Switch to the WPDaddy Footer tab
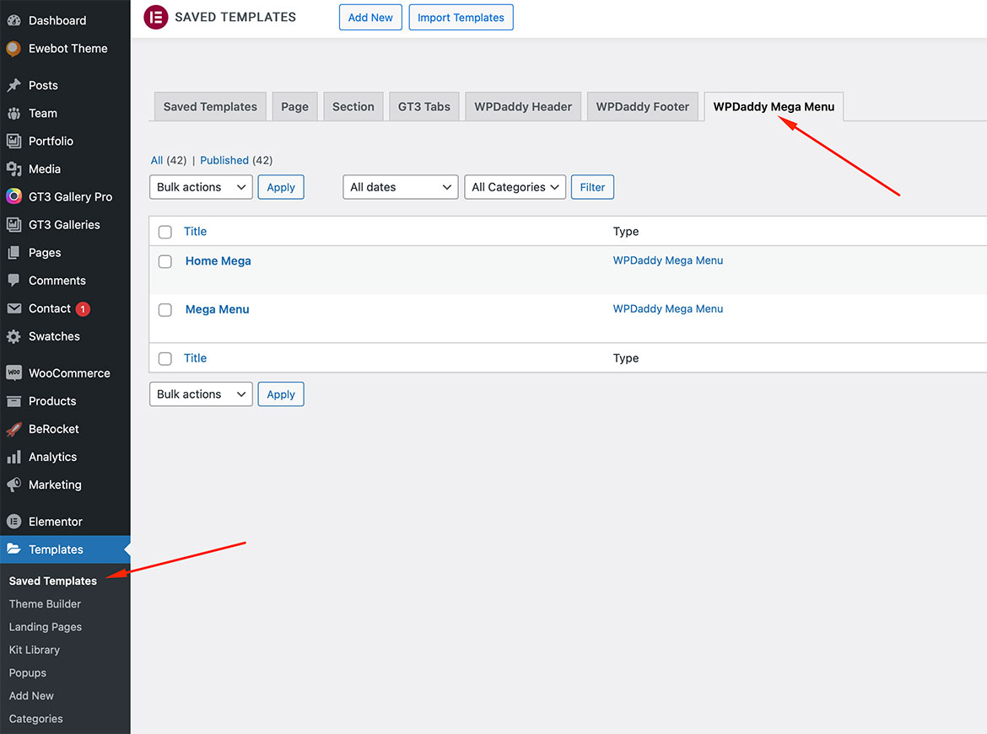 643,106
